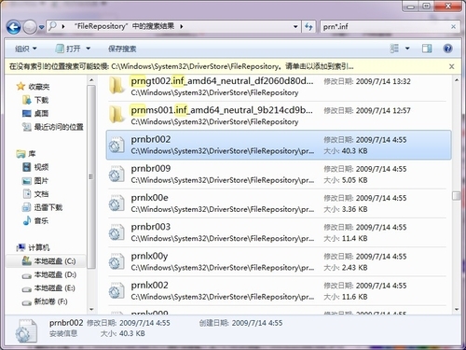The height and width of the screenshot is (350, 466).
Task: Click 保存搜索 in the toolbar
Action: 122,49
